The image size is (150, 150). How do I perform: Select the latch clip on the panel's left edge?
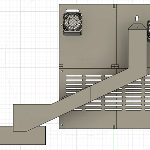coord(61,66)
